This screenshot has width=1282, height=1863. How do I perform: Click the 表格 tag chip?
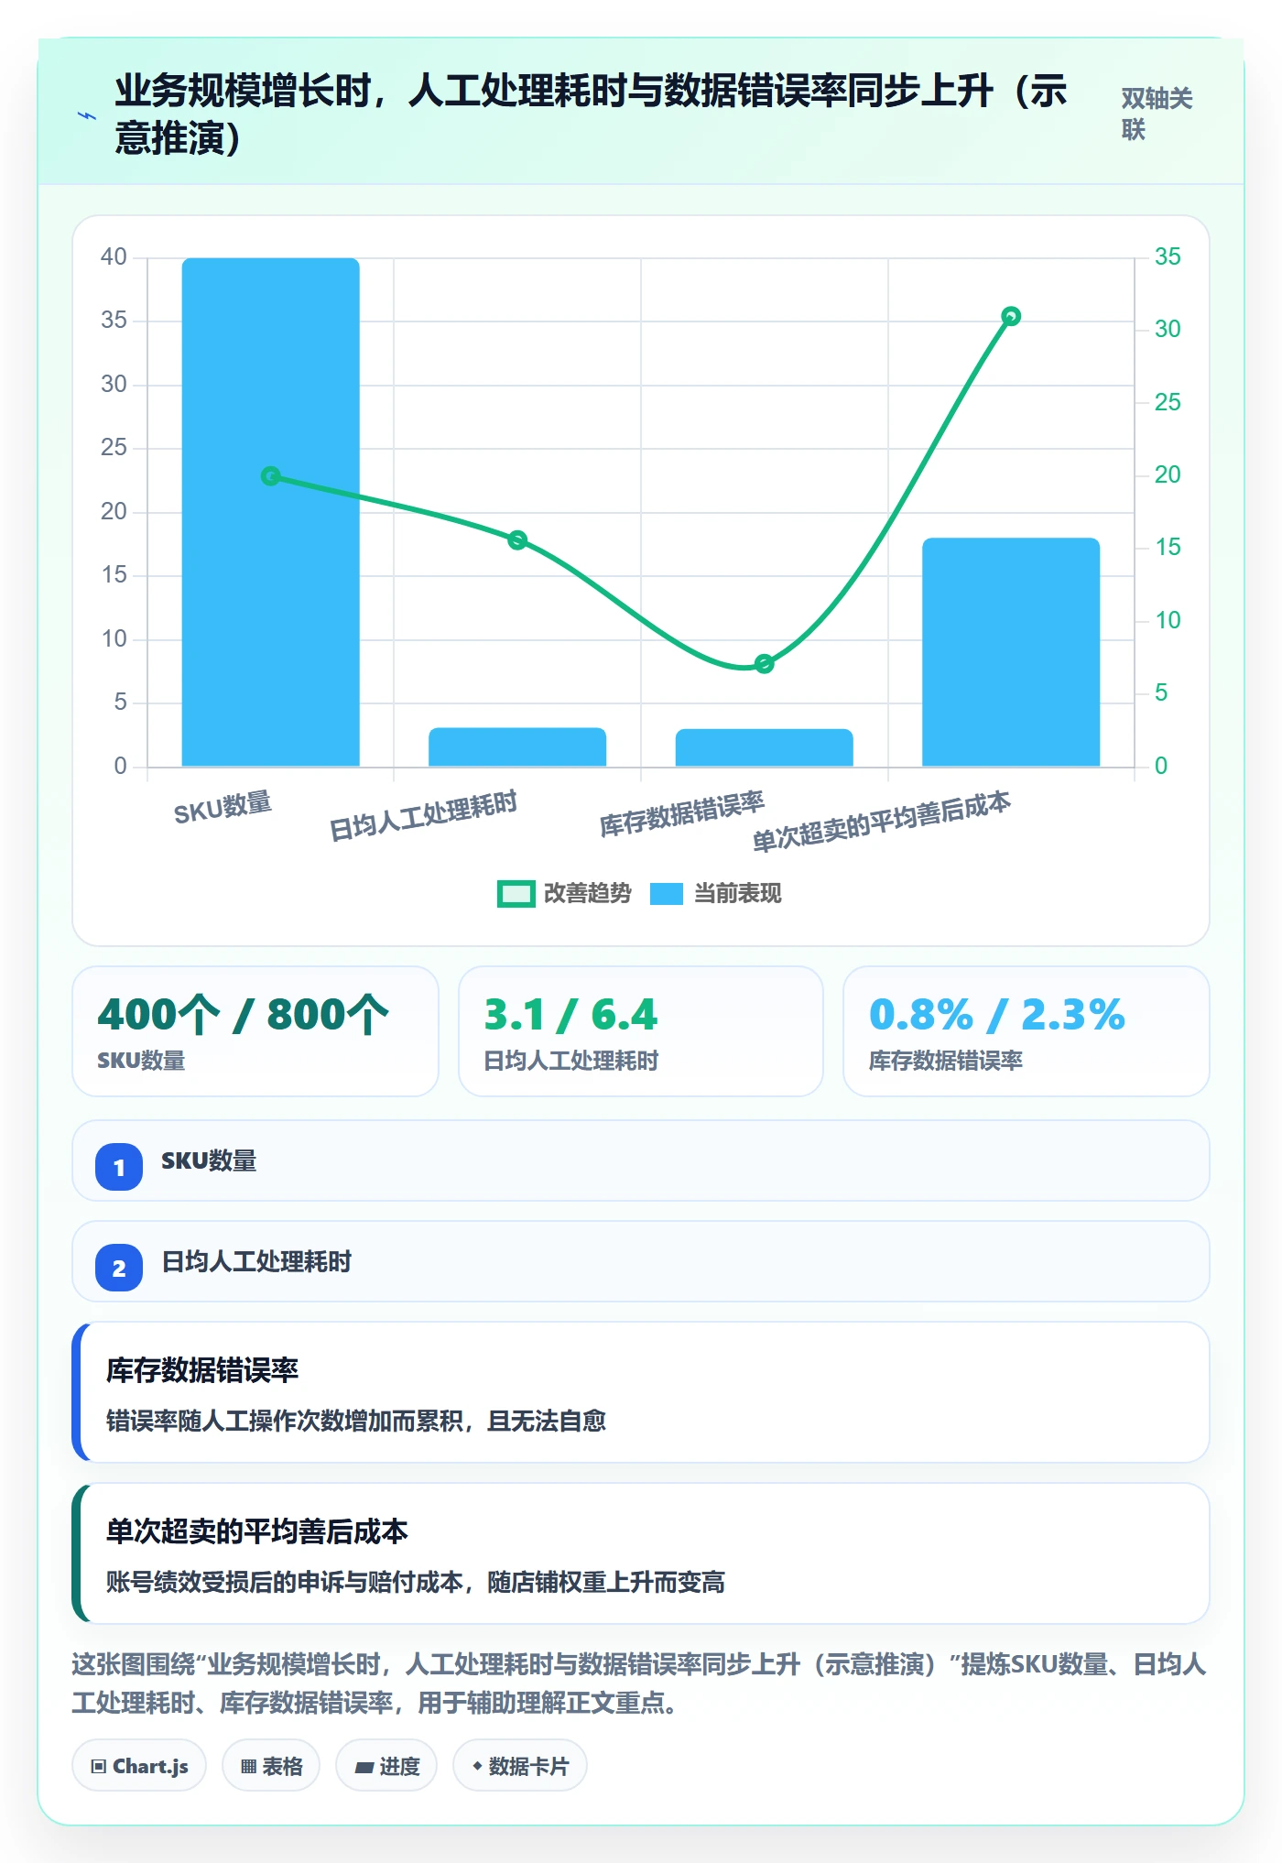point(271,1766)
